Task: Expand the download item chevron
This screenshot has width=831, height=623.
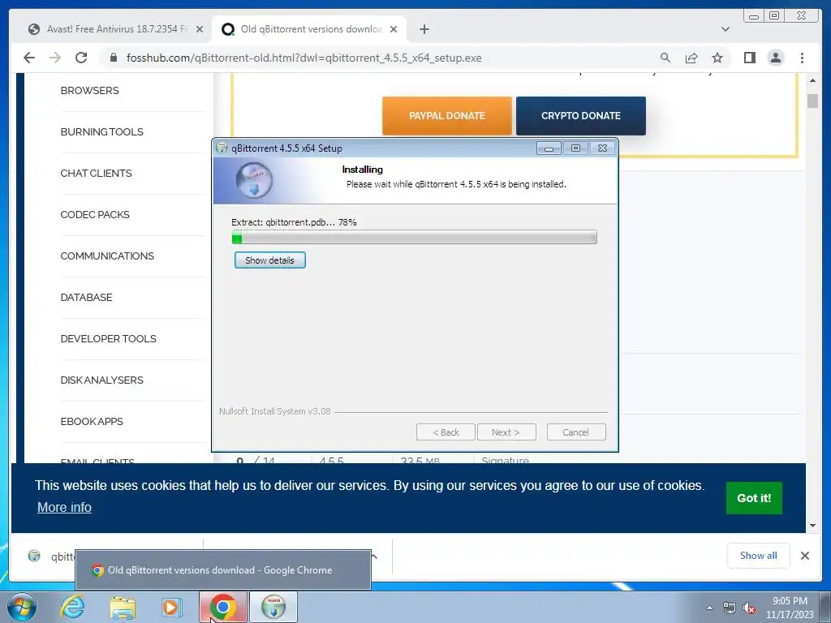Action: tap(374, 556)
